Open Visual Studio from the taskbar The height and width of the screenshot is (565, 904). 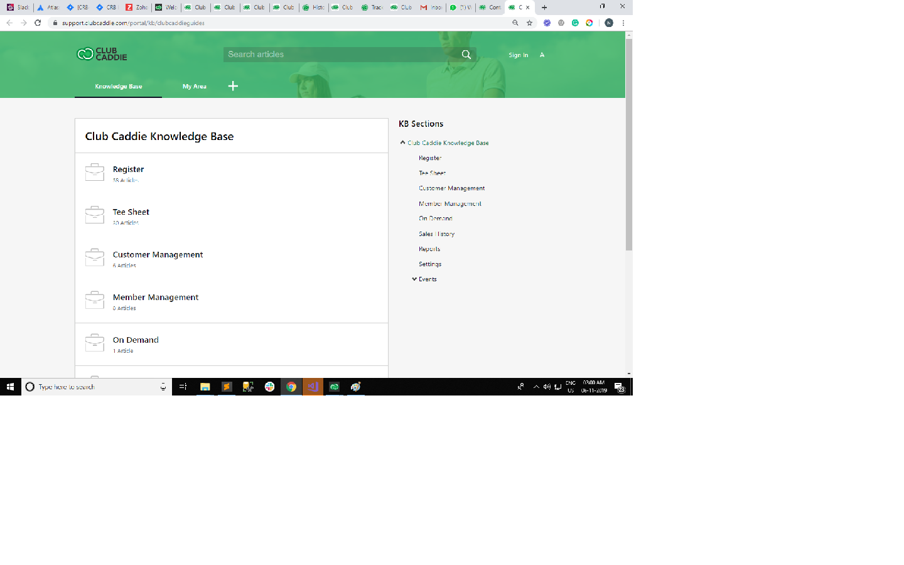(313, 387)
